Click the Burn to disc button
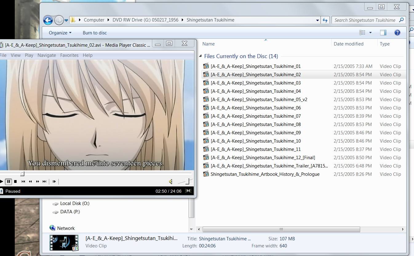414x256 pixels. pos(95,33)
